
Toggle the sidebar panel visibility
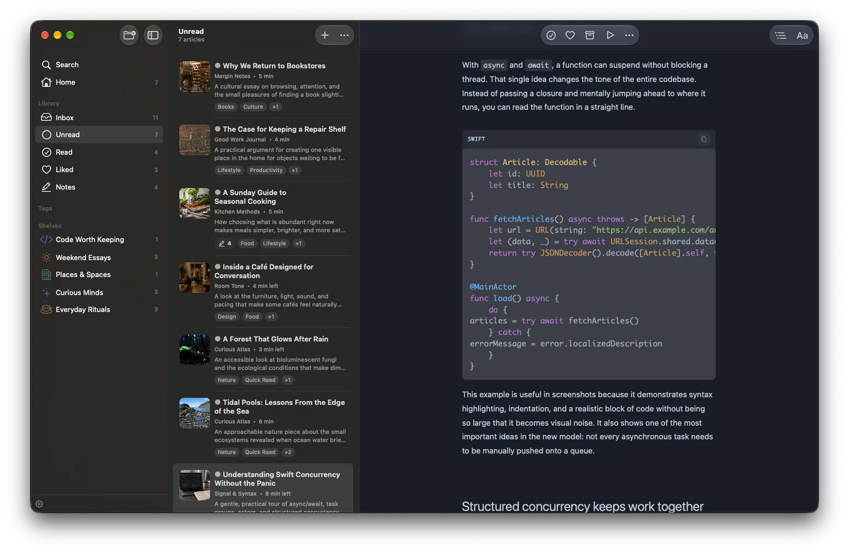tap(153, 35)
